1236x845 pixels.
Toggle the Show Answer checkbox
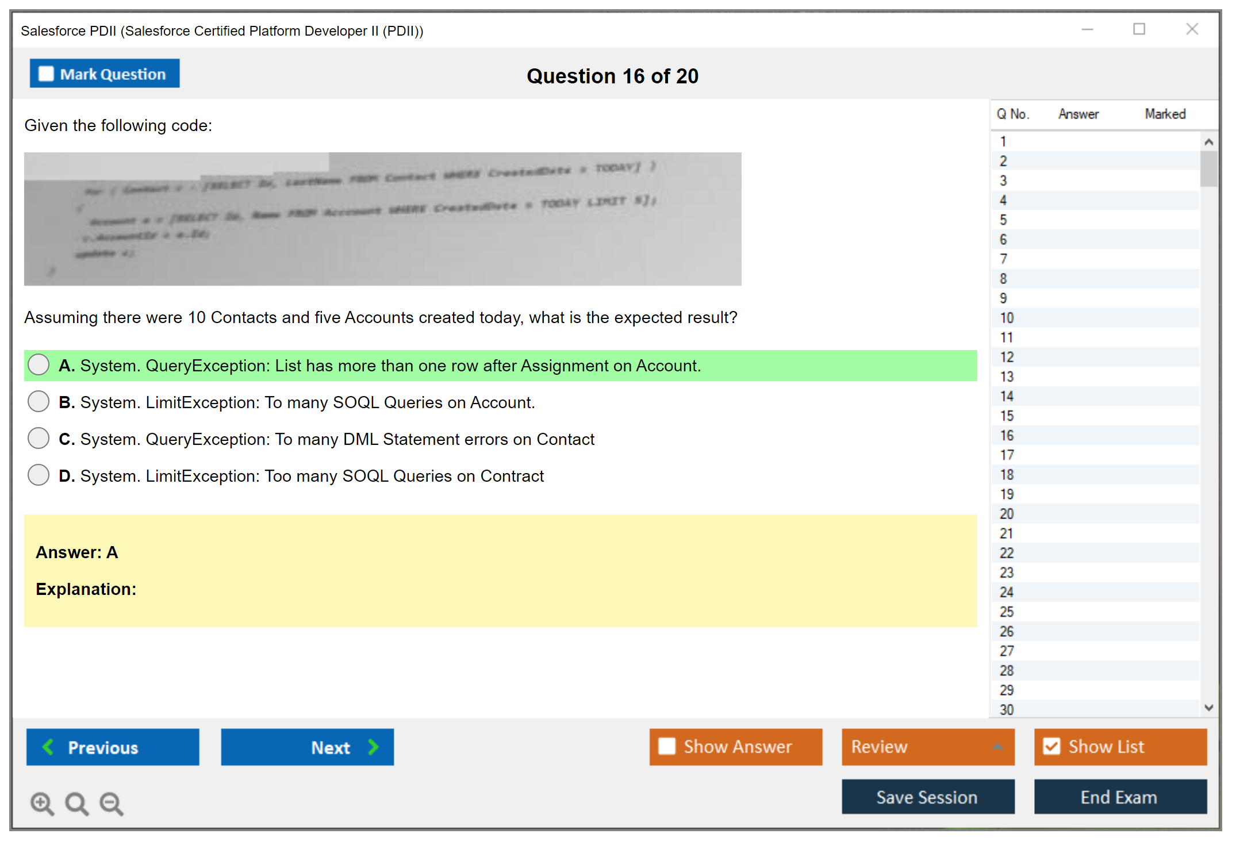(x=667, y=746)
